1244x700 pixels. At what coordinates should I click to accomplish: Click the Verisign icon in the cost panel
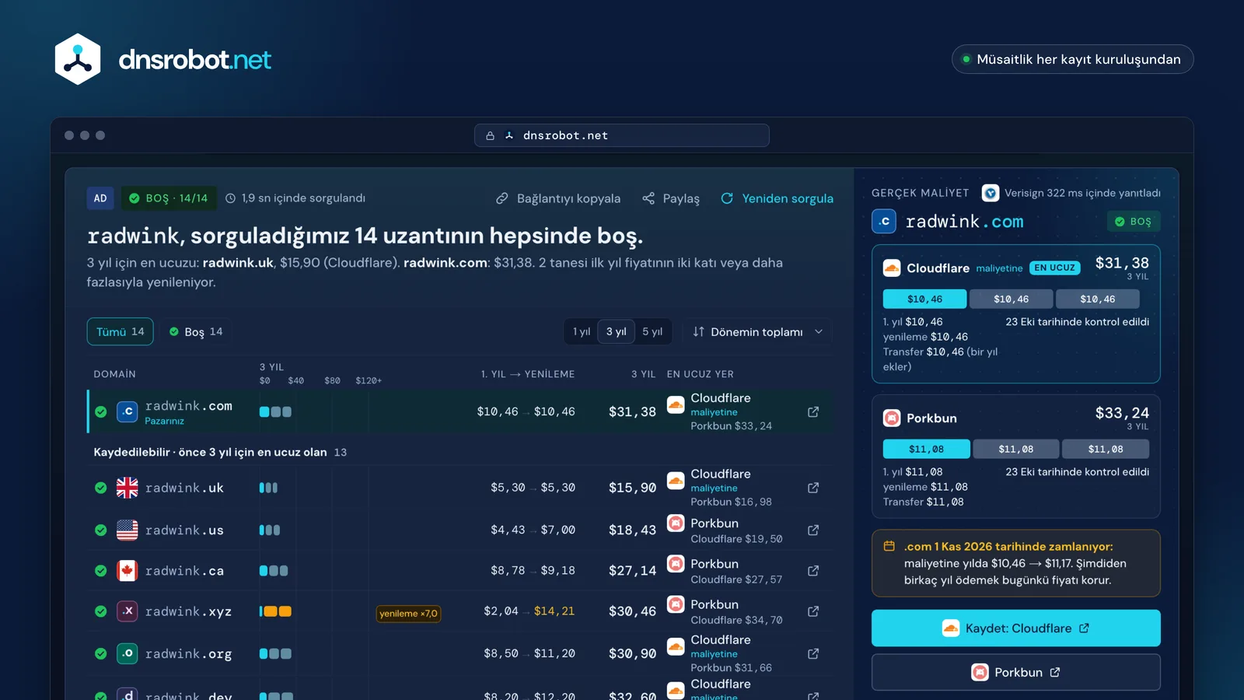click(x=990, y=193)
